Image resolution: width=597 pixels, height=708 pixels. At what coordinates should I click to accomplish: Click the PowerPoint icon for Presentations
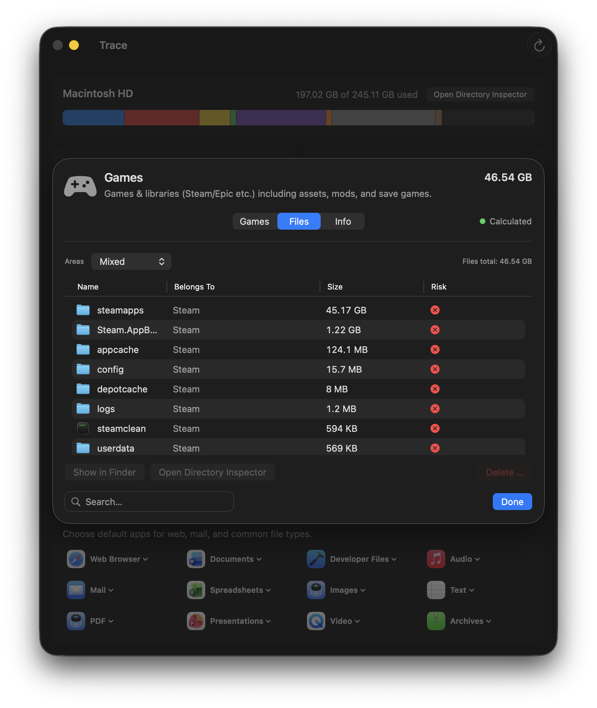point(196,621)
